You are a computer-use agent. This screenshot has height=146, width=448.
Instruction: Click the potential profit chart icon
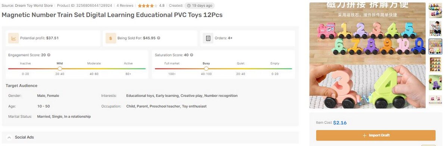[x=14, y=38]
